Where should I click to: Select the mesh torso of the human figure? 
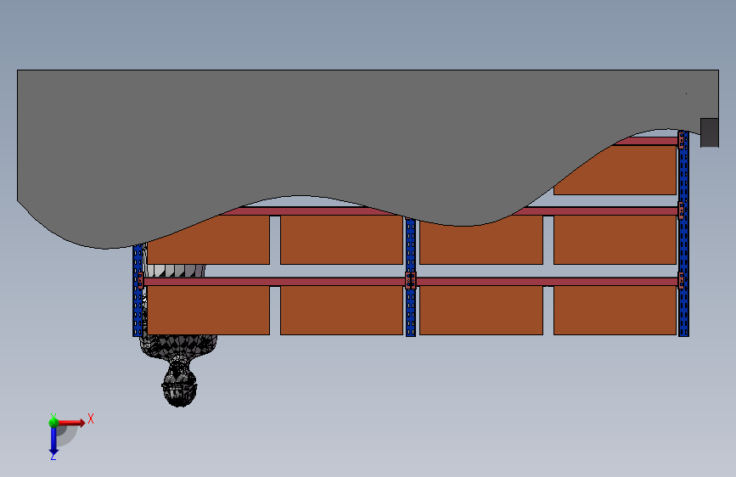click(x=179, y=346)
